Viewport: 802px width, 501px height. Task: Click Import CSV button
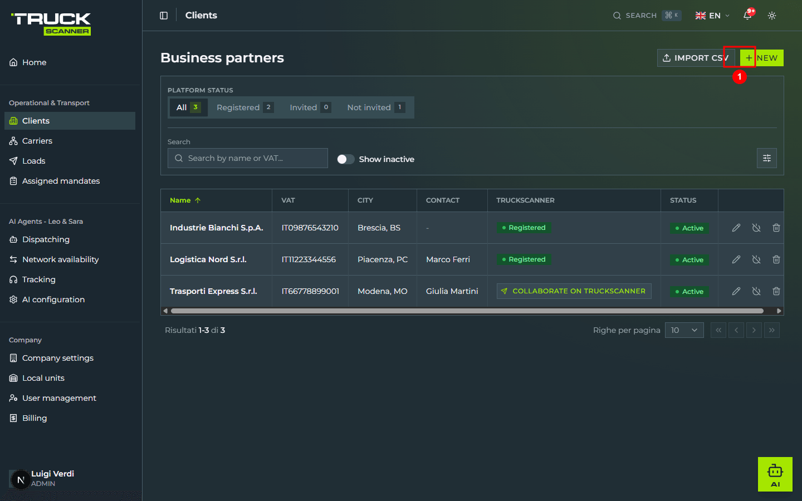(696, 58)
